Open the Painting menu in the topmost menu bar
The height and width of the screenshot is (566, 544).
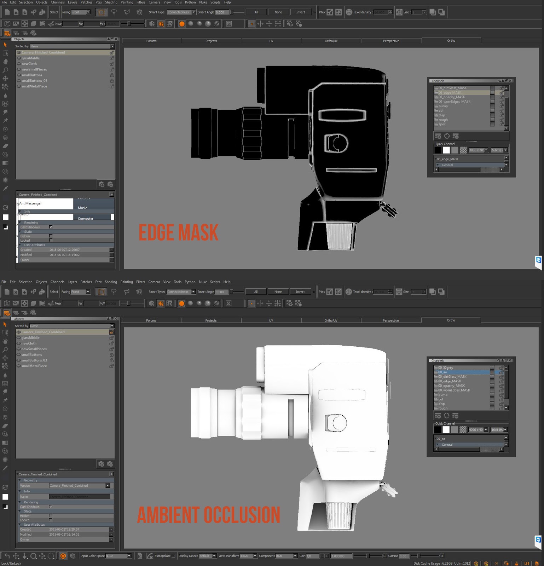point(127,2)
